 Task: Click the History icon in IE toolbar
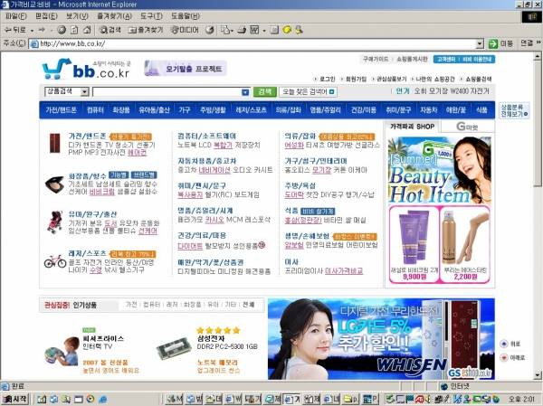(x=210, y=30)
